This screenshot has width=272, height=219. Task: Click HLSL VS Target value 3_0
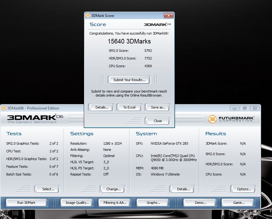(106, 162)
